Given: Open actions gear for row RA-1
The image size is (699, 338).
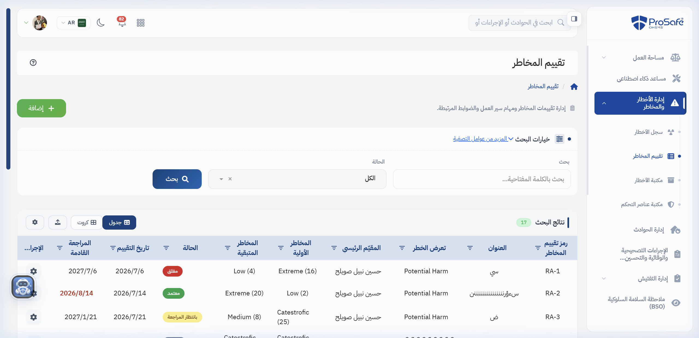Looking at the screenshot, I should [34, 271].
